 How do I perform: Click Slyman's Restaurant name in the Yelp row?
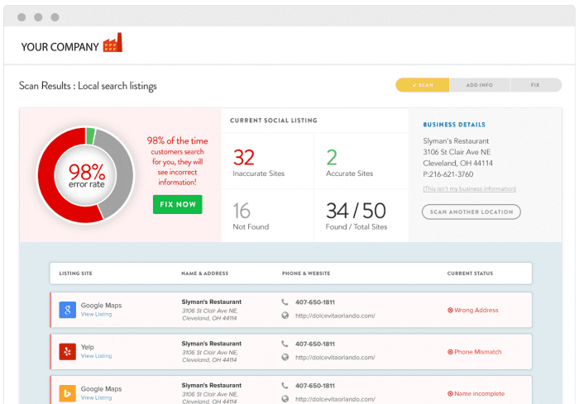(x=211, y=344)
